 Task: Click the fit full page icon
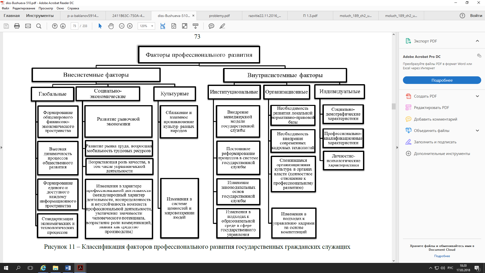[x=174, y=26]
